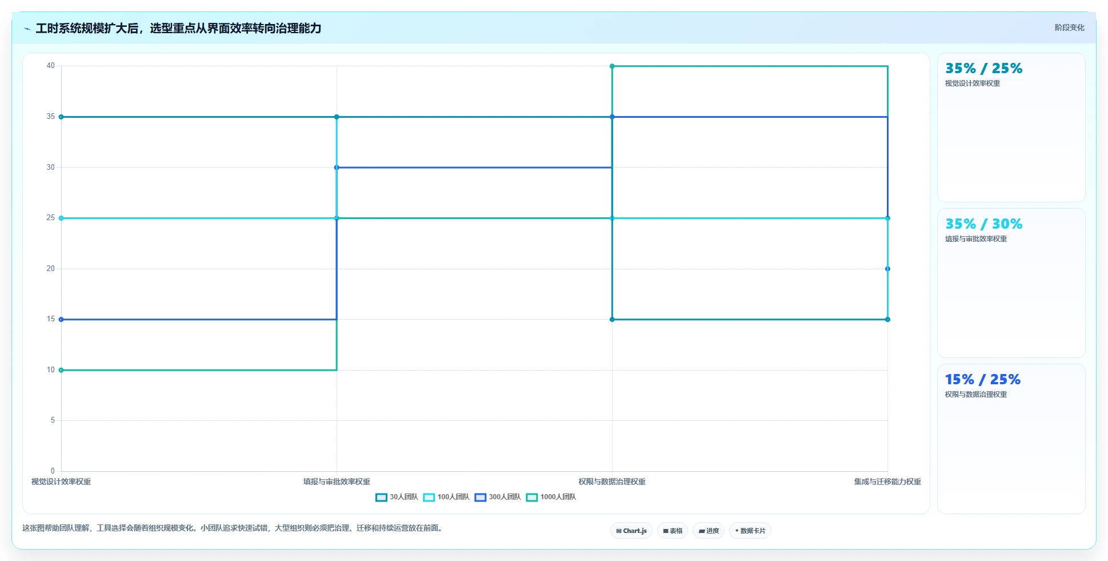Click the x-axis label 填报与审批效率权重
1108x561 pixels.
click(x=337, y=482)
